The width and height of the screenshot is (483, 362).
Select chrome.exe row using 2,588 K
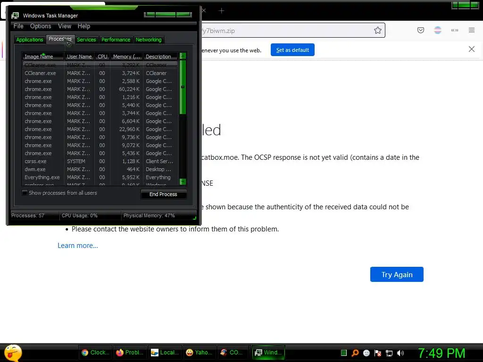pos(100,81)
